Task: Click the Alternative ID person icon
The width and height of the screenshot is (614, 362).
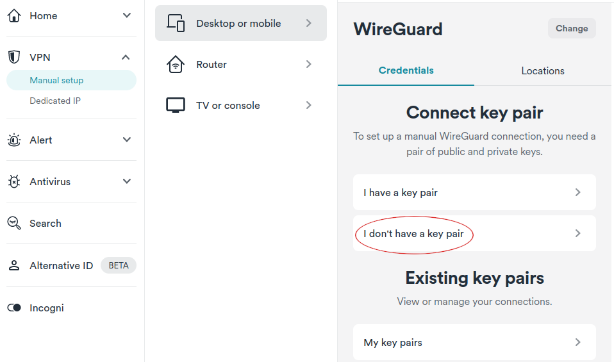Action: [x=14, y=265]
